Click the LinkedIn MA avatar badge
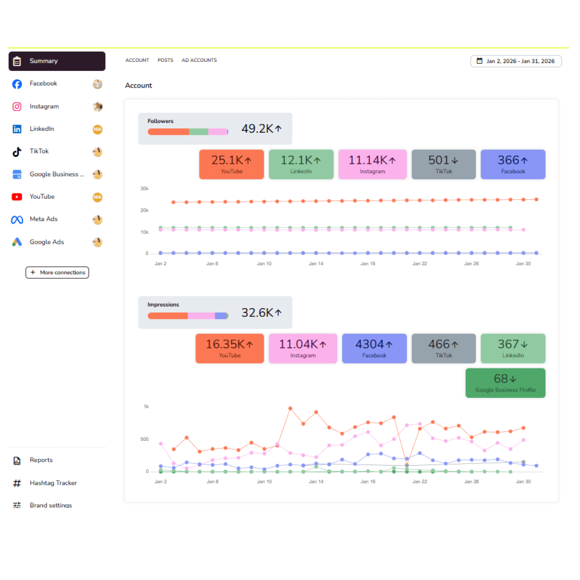Screen dimensions: 580x580 (x=98, y=129)
